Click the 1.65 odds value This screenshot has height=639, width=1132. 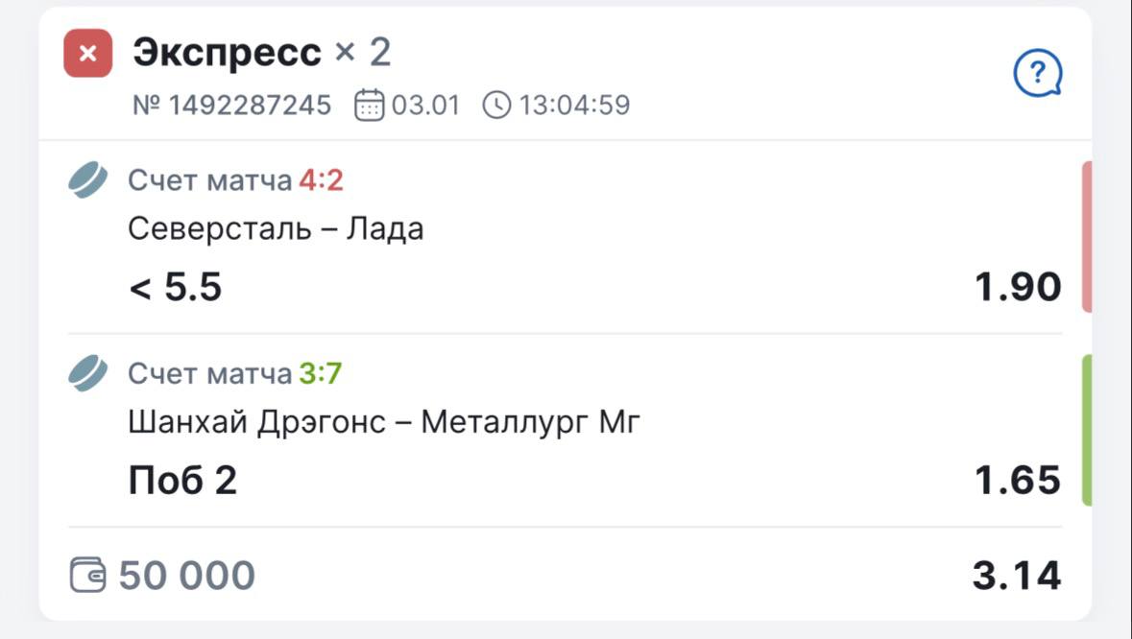pos(1018,480)
